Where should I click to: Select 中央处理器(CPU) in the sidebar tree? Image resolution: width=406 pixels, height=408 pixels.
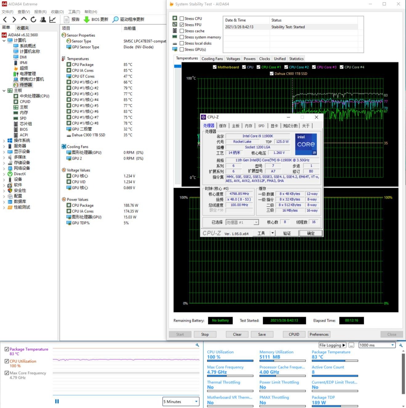tap(35, 96)
